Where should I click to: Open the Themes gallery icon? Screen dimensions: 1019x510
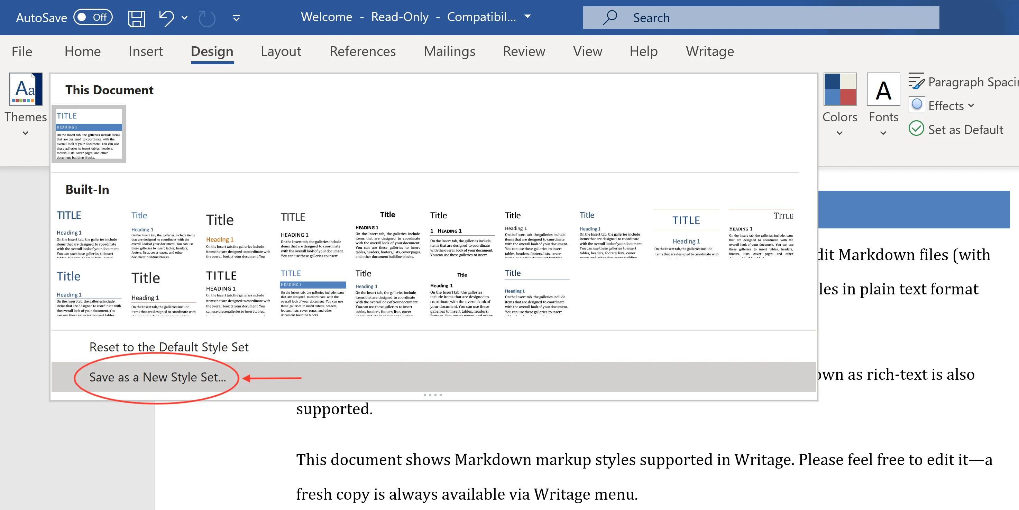click(26, 89)
